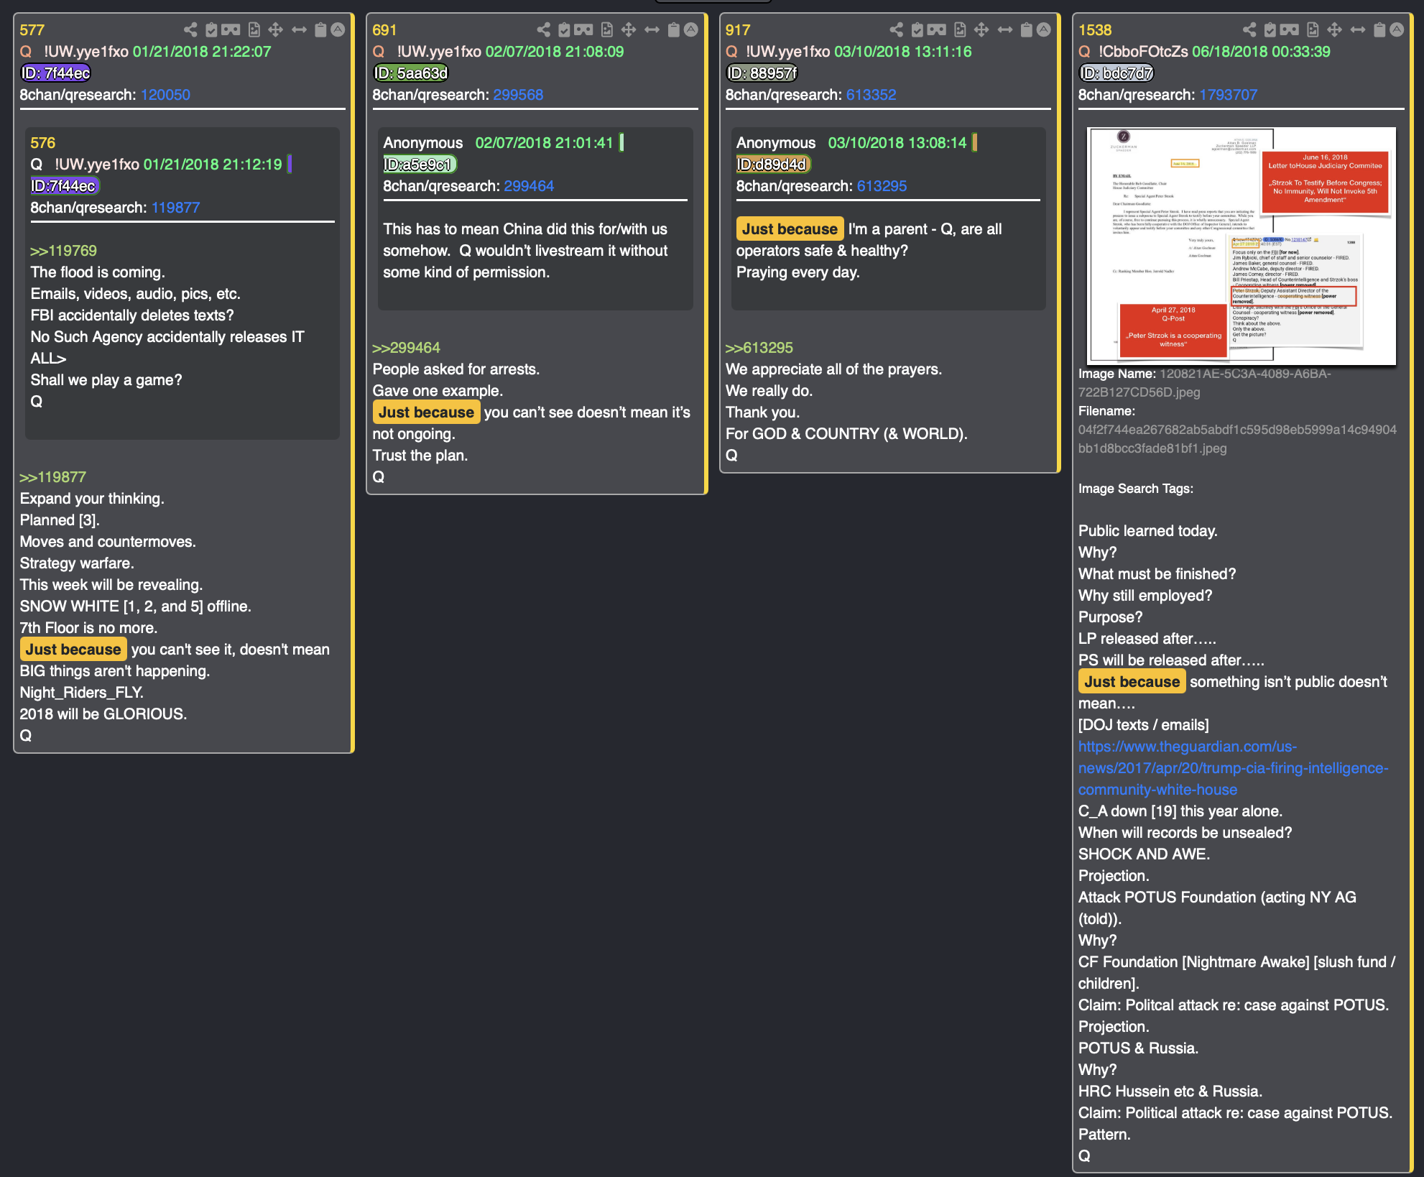Click the orange ID:d89d4d badge

(x=773, y=165)
